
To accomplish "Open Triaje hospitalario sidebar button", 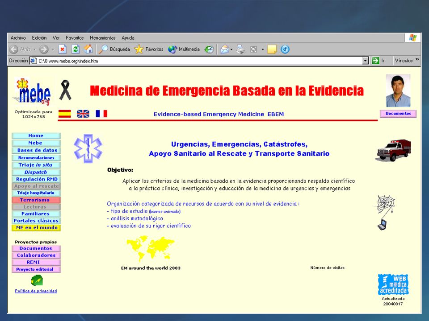I will tap(36, 193).
